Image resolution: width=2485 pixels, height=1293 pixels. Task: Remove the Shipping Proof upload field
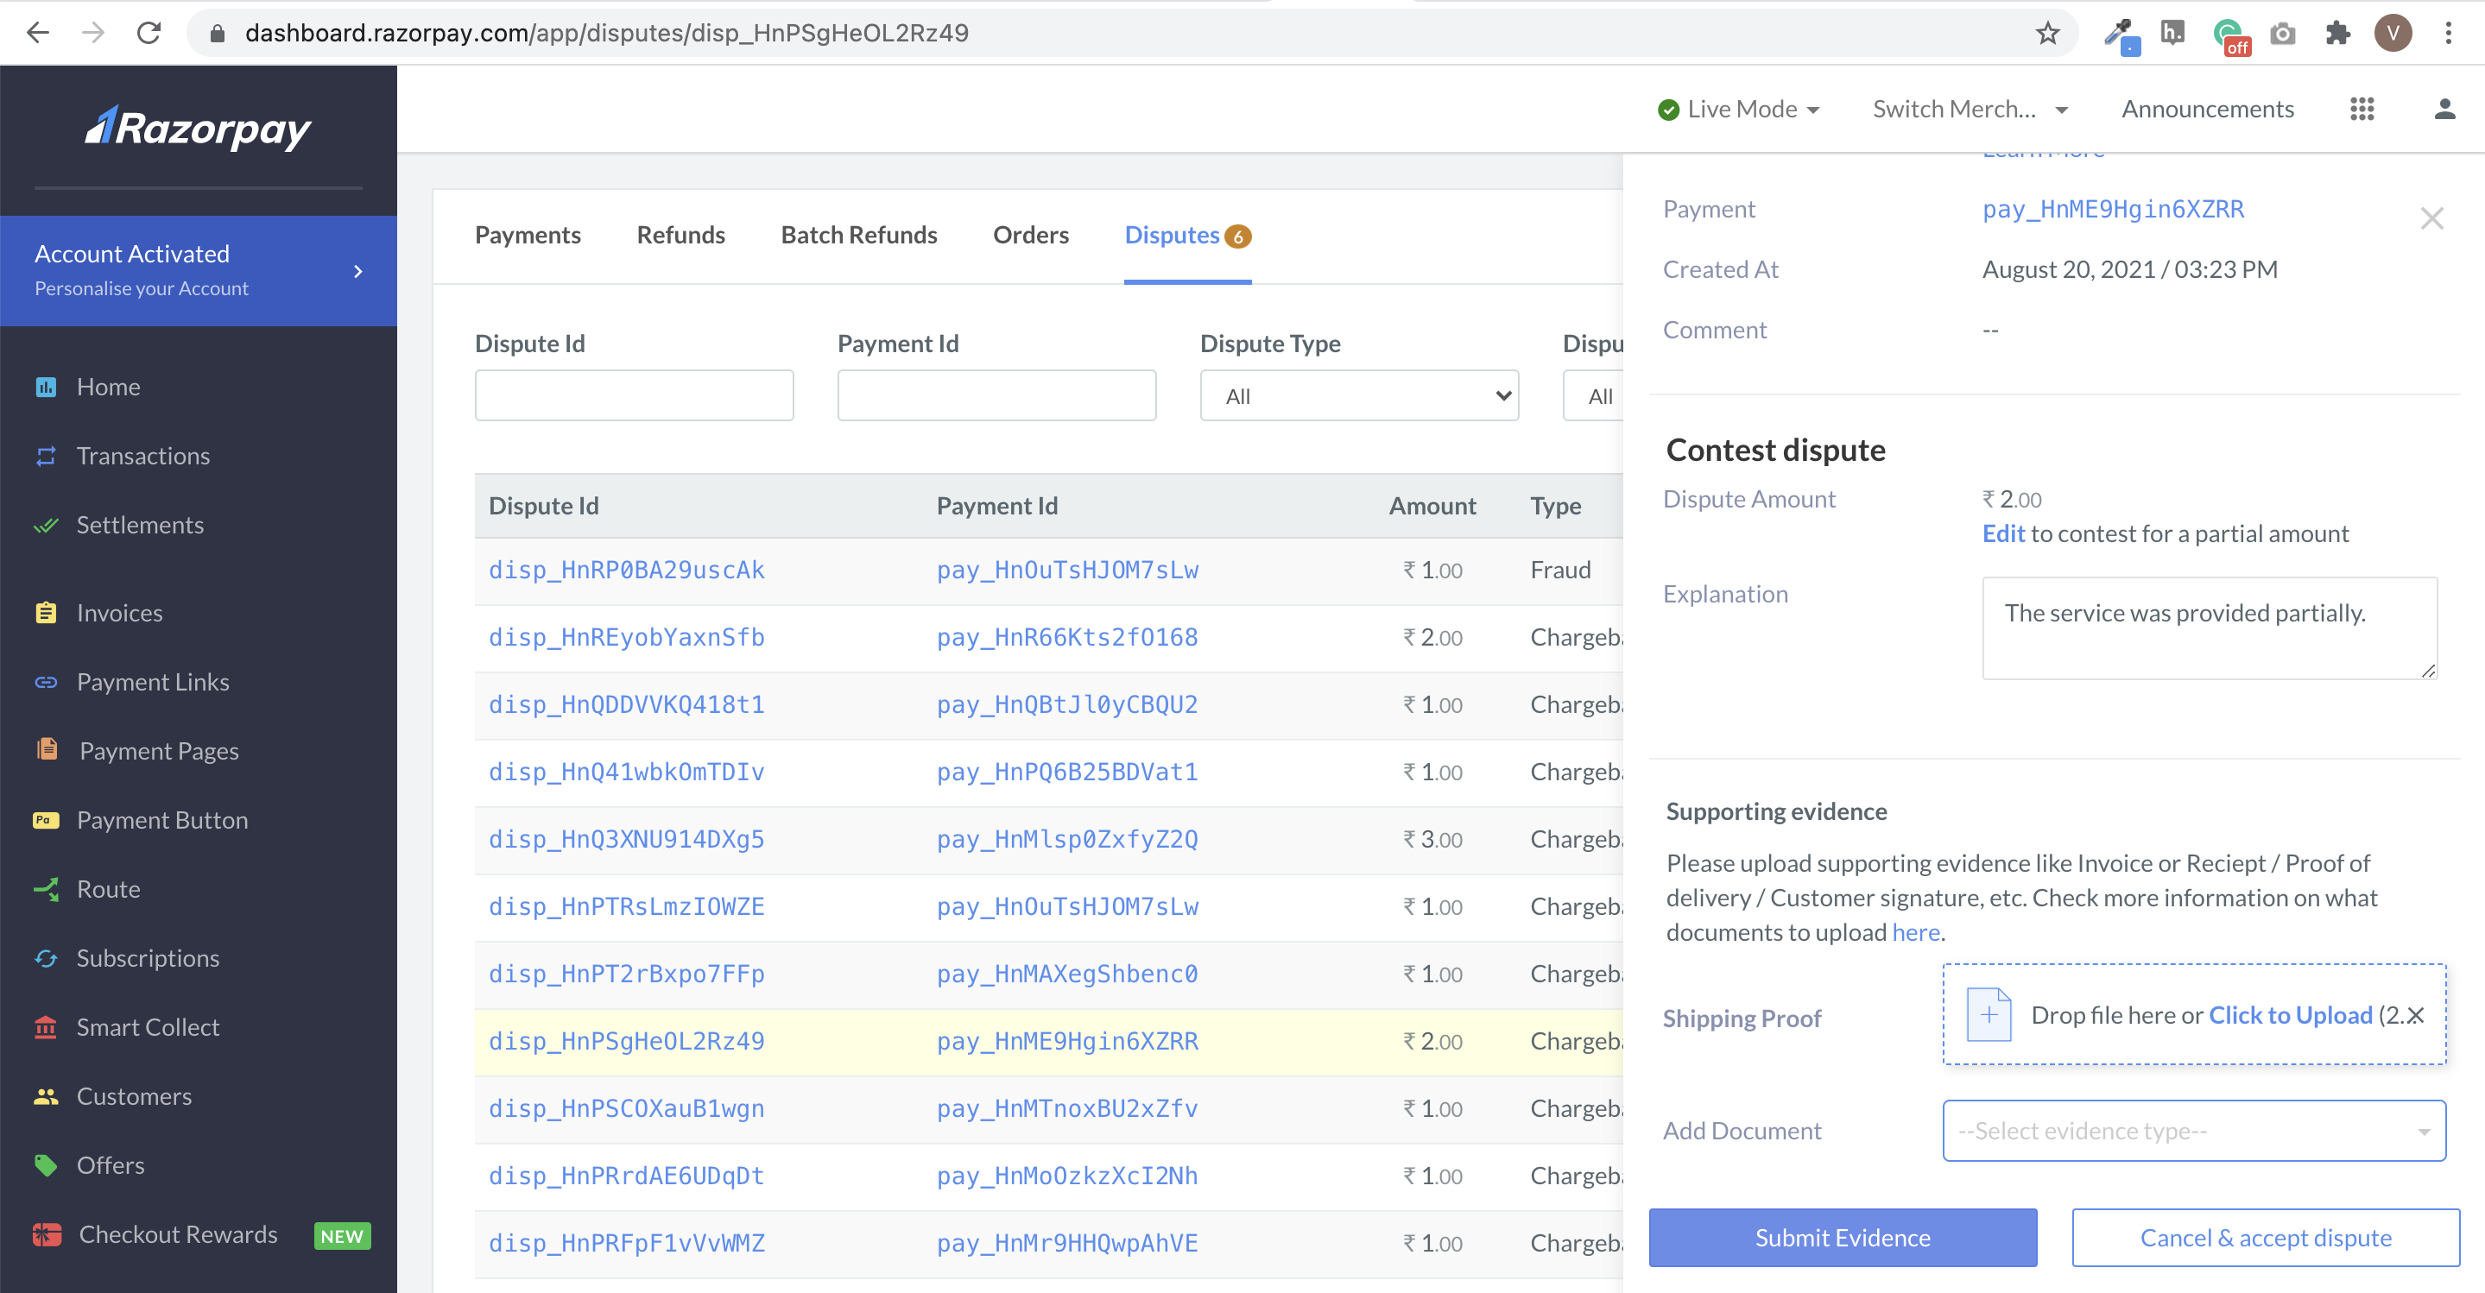(2414, 1015)
